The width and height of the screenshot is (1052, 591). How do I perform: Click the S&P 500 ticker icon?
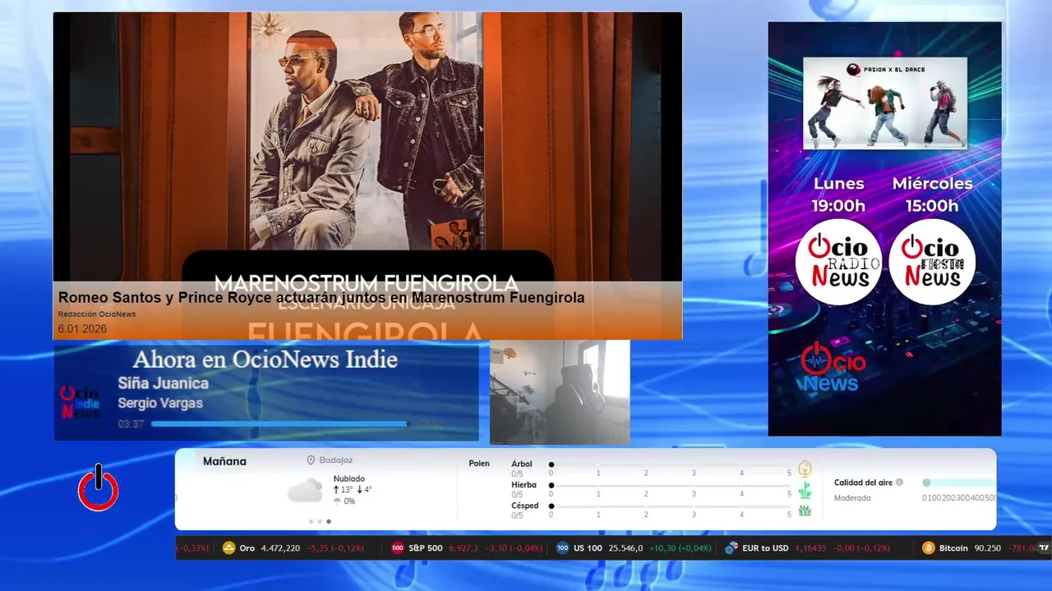click(398, 548)
